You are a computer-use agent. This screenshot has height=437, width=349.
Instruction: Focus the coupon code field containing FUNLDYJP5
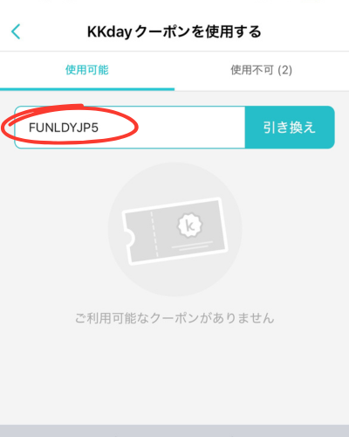(130, 128)
